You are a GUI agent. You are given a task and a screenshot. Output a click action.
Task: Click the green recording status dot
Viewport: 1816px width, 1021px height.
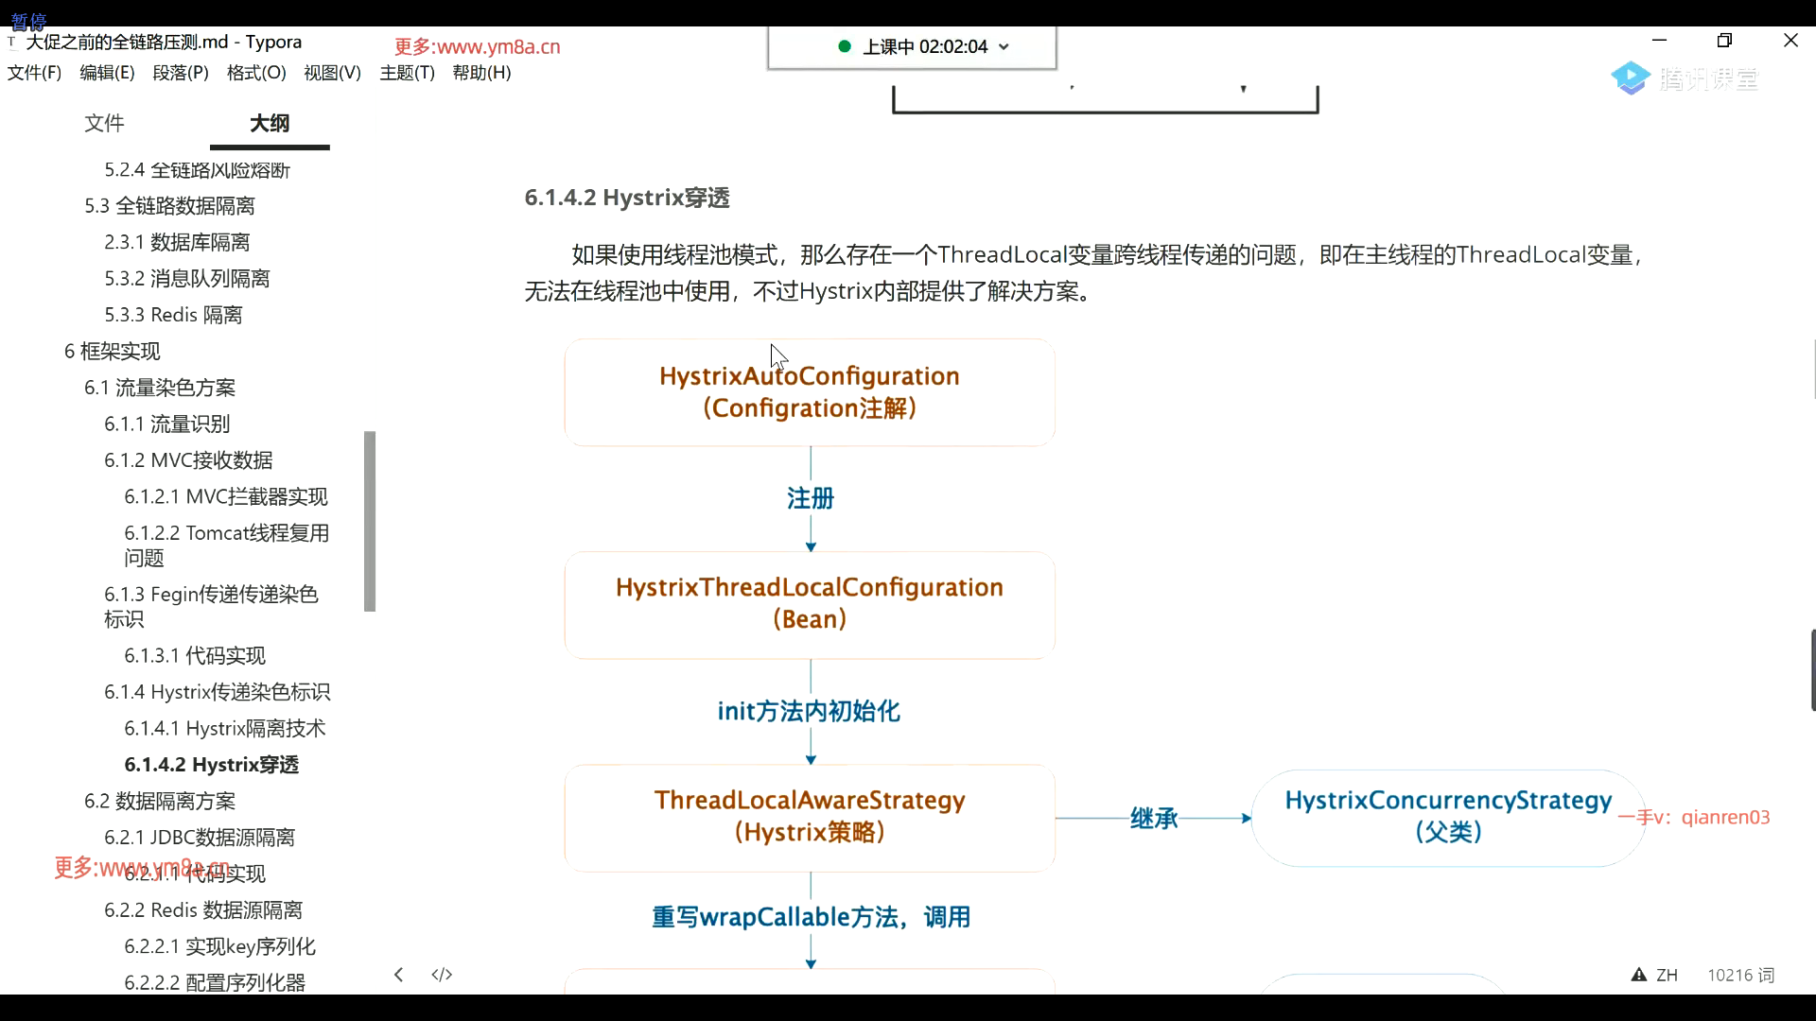point(845,46)
